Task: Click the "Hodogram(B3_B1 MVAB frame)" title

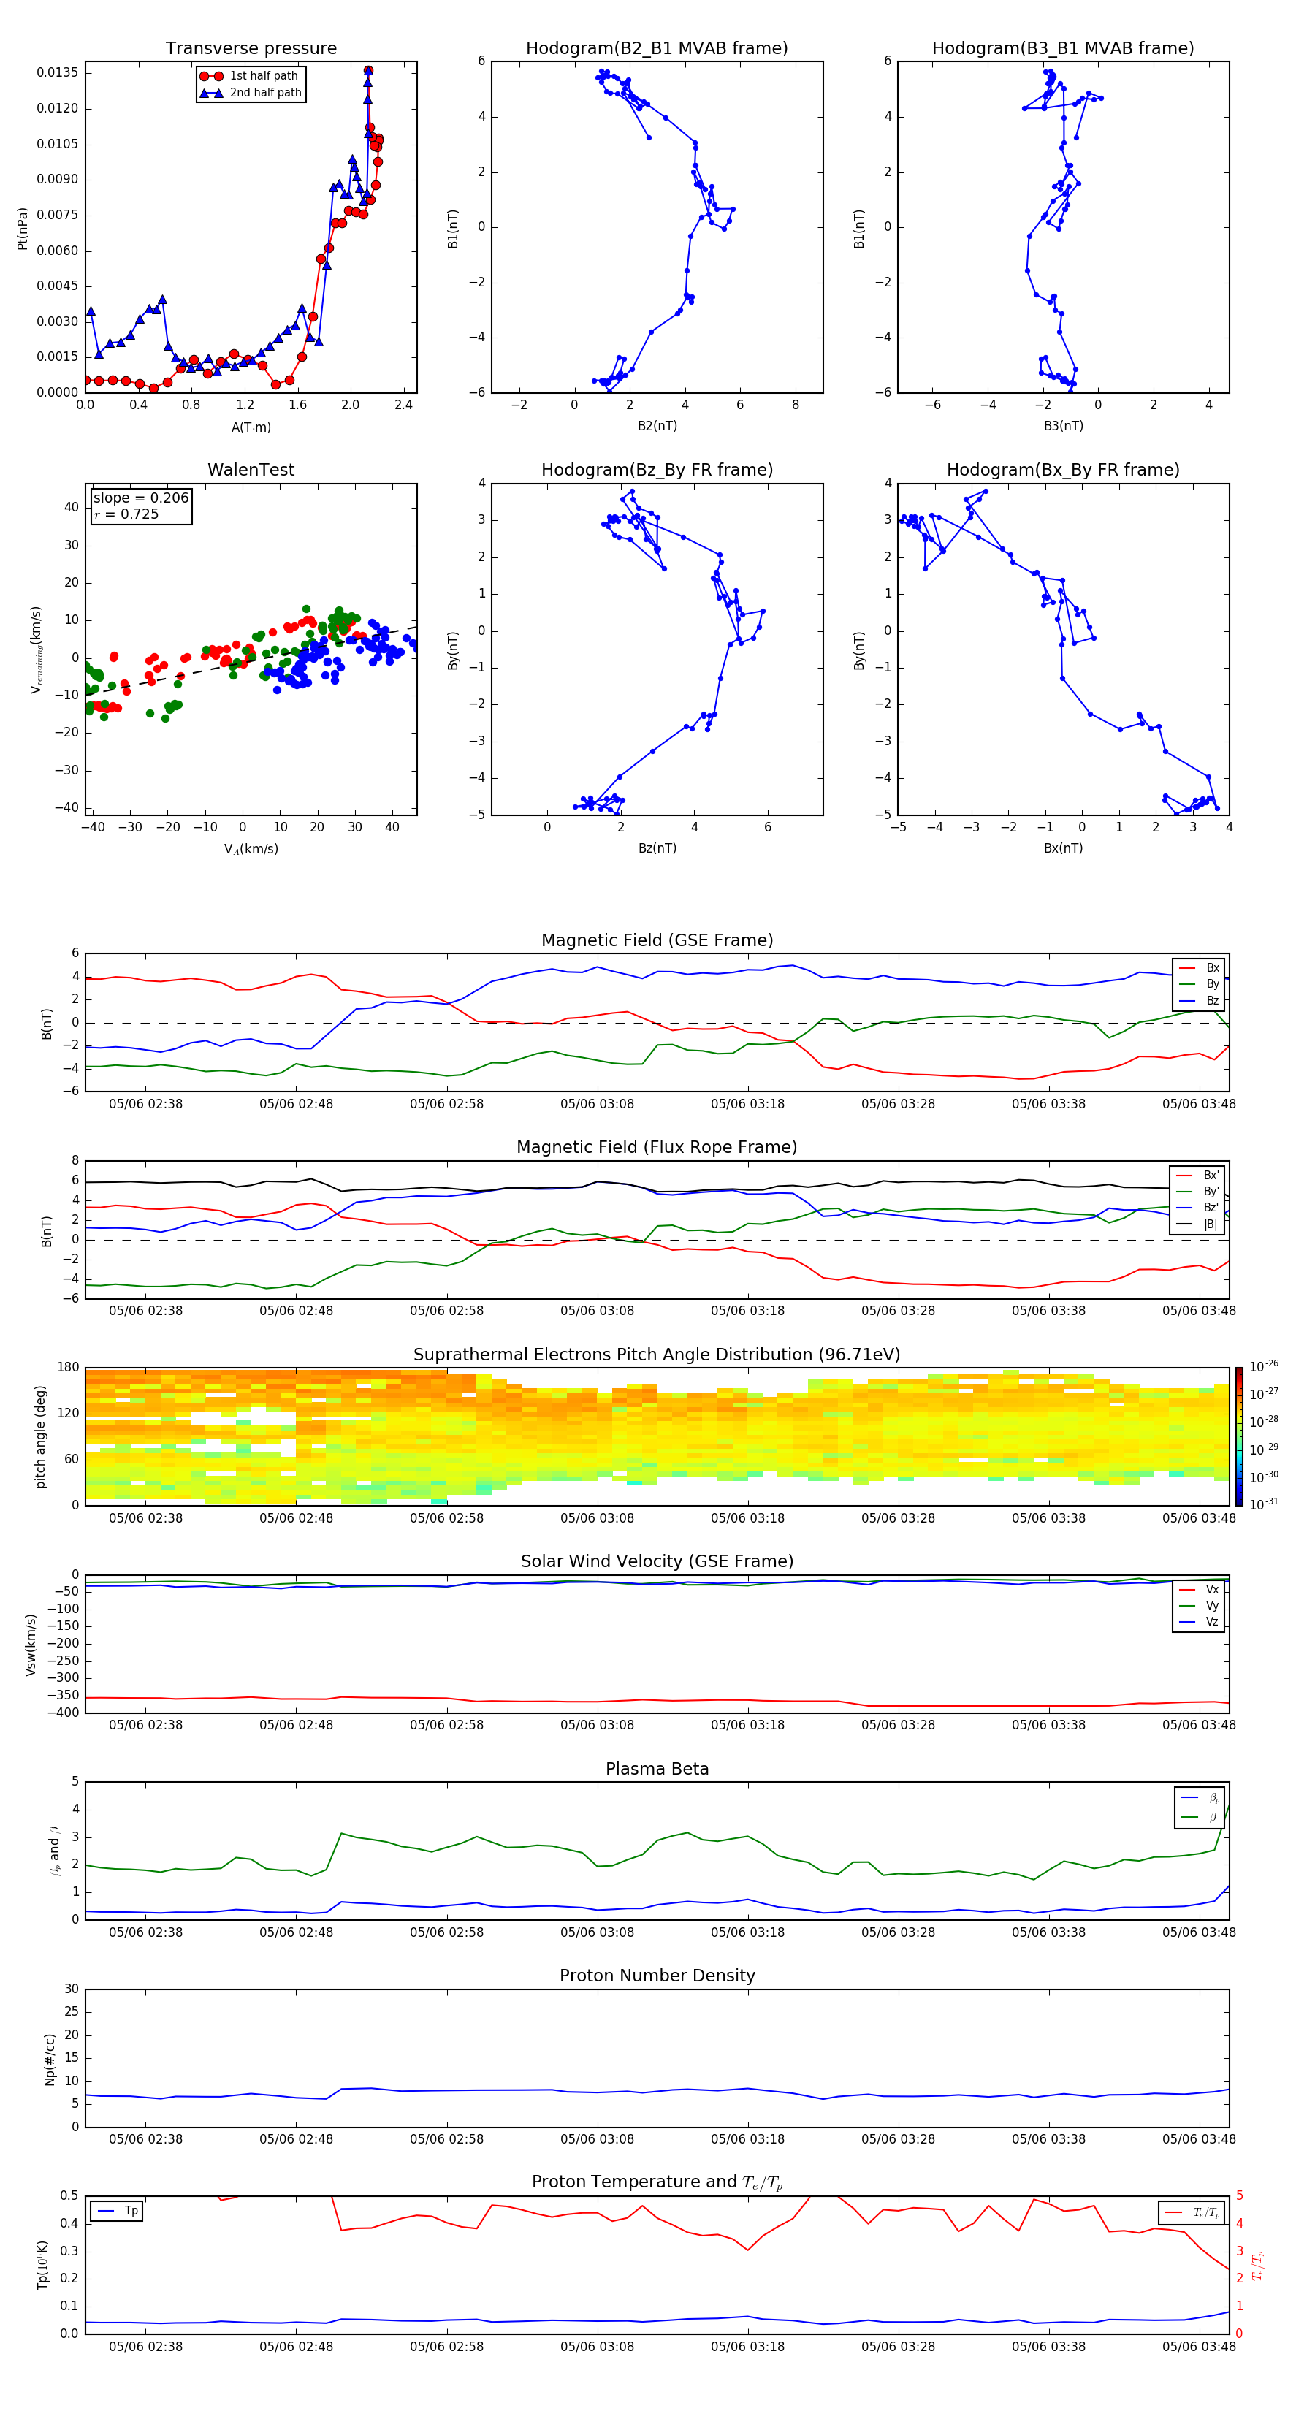Action: pos(1063,49)
